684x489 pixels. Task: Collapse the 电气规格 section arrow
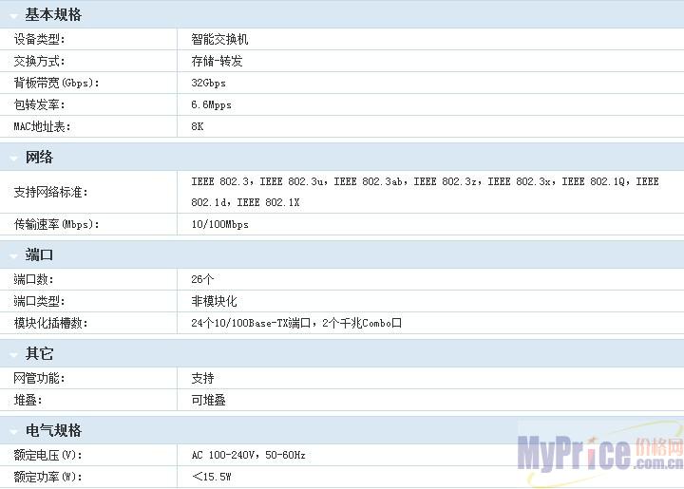[12, 431]
